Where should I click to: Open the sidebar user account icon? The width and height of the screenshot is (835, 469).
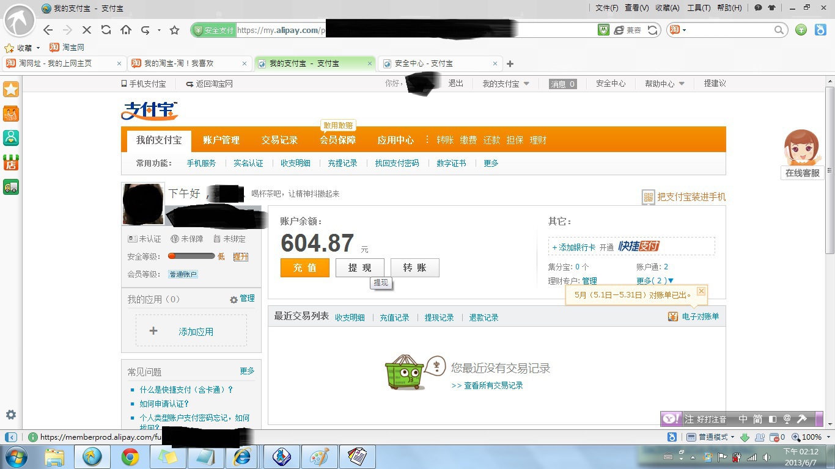11,138
